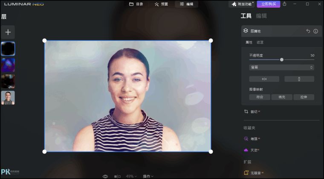Click the top-right corner handle of the layer
The image size is (324, 179).
[211, 40]
